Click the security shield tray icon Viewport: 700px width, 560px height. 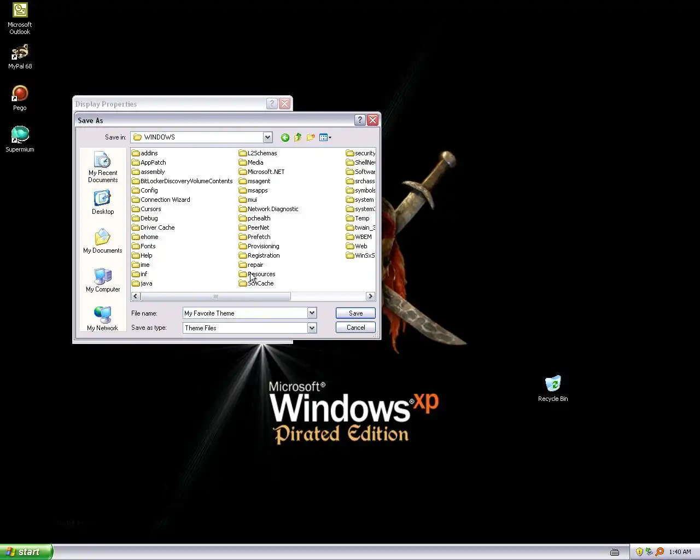[x=639, y=552]
